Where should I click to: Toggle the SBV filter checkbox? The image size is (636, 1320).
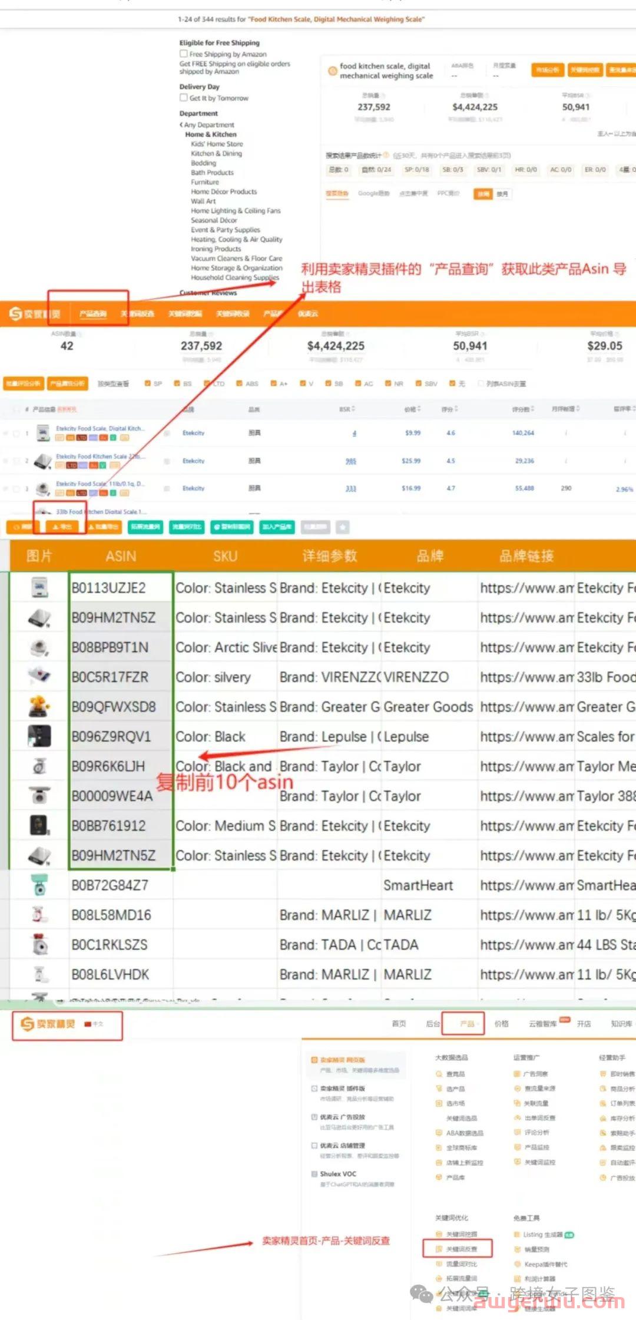click(x=419, y=383)
